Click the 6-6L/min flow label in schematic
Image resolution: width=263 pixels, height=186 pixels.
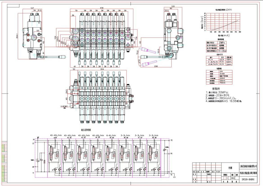111,135
